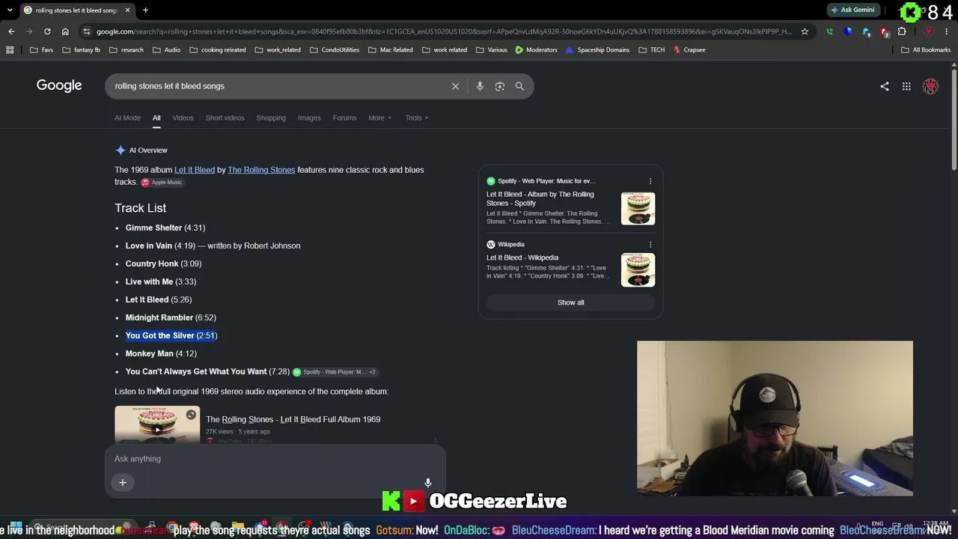Switch to the Forums tab

tap(344, 118)
